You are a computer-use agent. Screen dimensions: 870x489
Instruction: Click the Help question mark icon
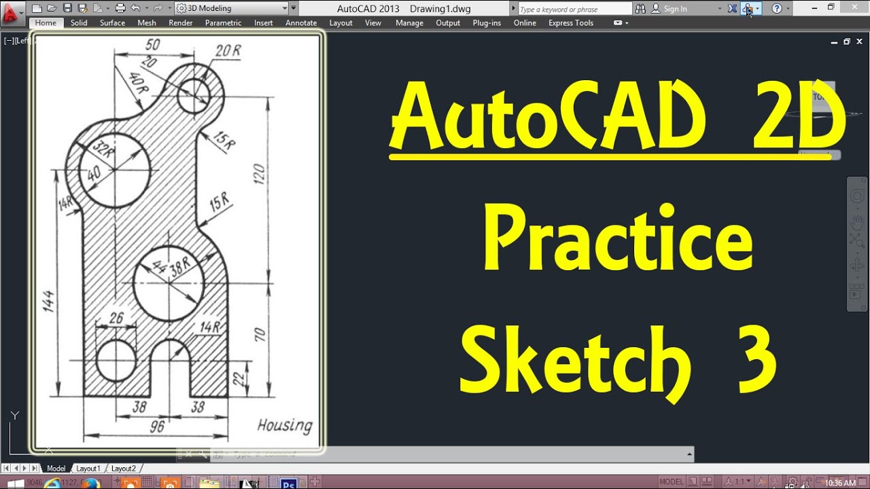pos(777,9)
